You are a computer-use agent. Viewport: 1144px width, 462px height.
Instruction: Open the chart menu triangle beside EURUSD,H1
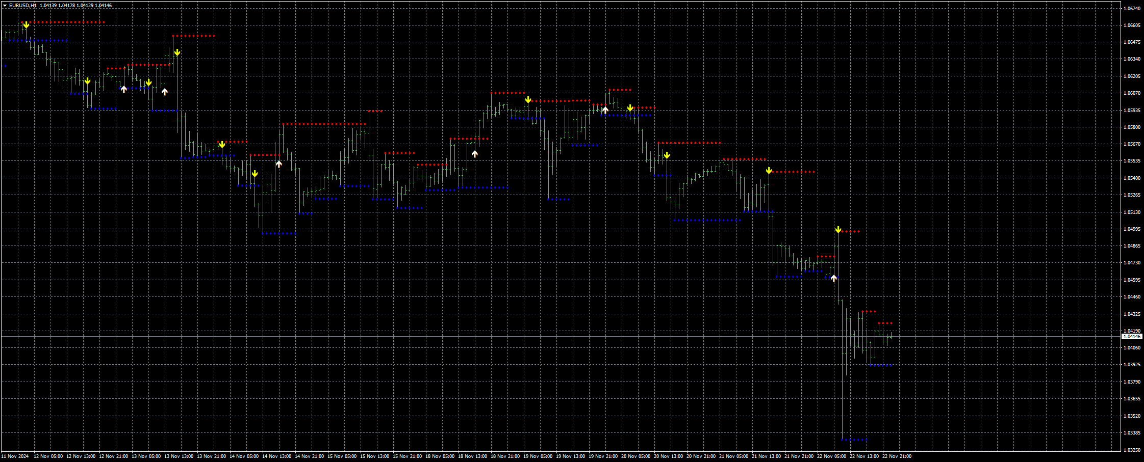[x=5, y=6]
